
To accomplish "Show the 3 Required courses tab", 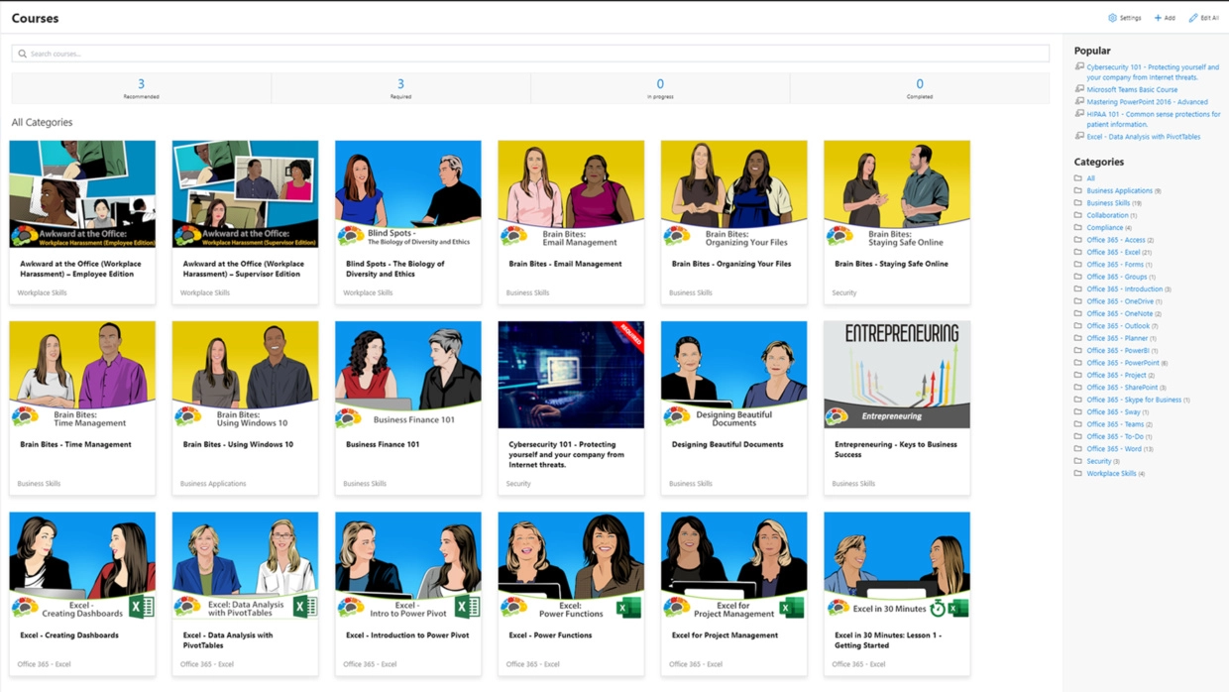I will point(400,88).
